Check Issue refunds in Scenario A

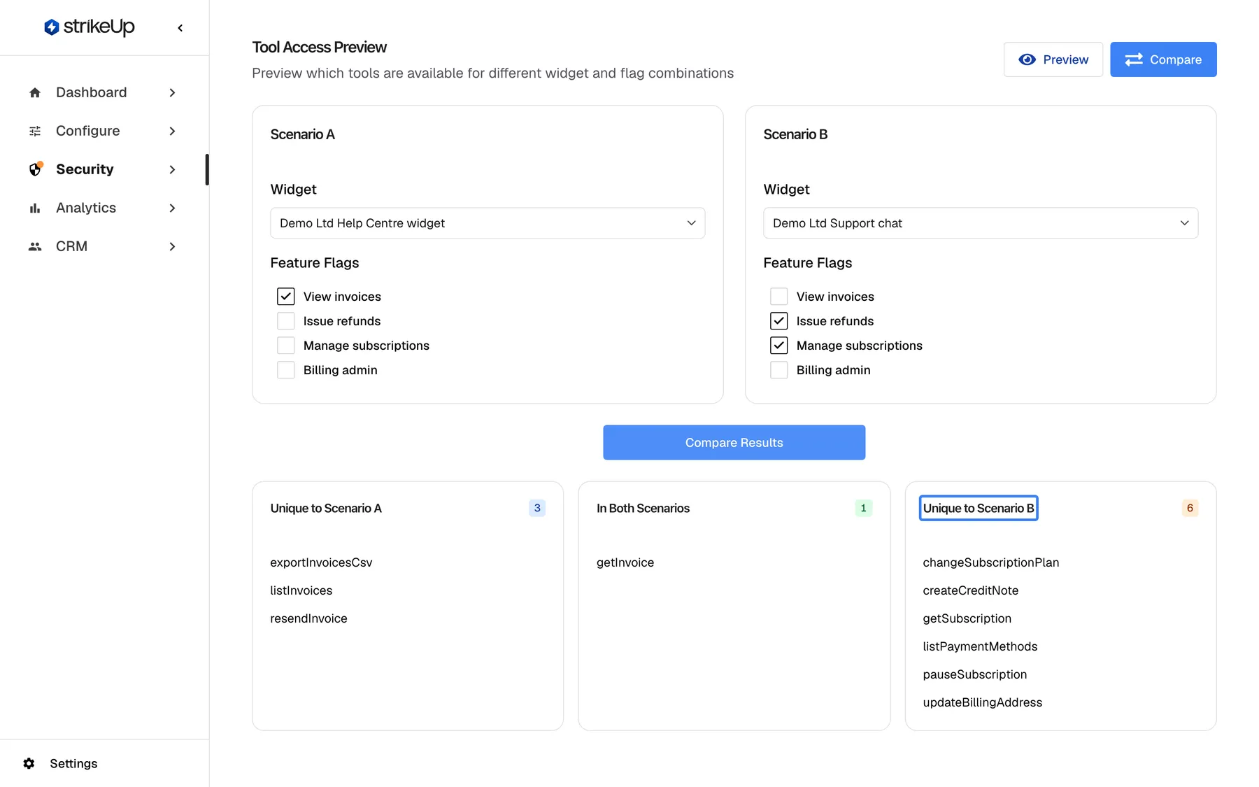pyautogui.click(x=285, y=321)
